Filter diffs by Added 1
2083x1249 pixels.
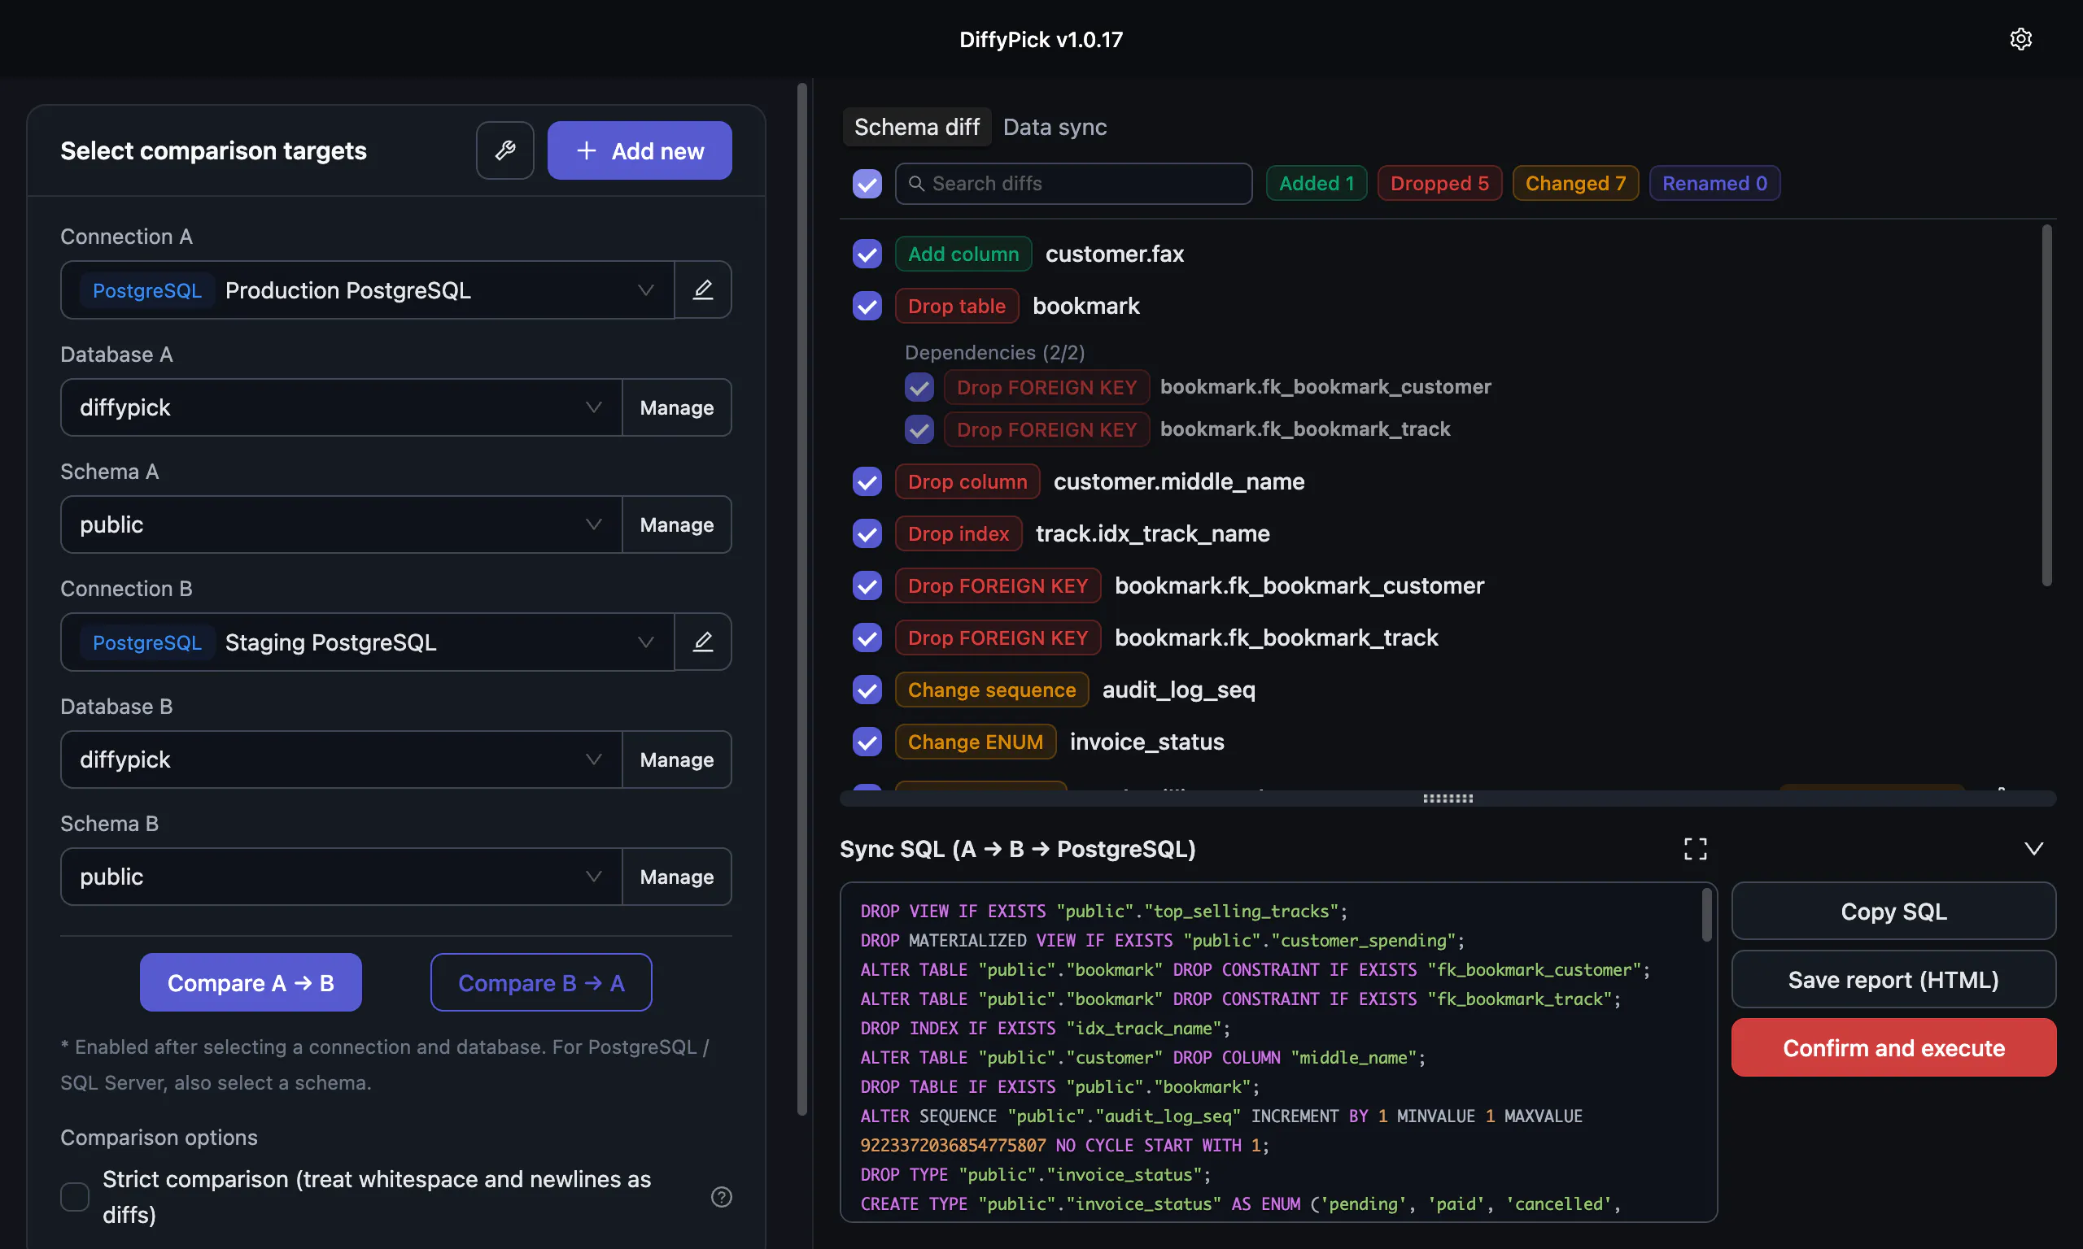(x=1316, y=184)
